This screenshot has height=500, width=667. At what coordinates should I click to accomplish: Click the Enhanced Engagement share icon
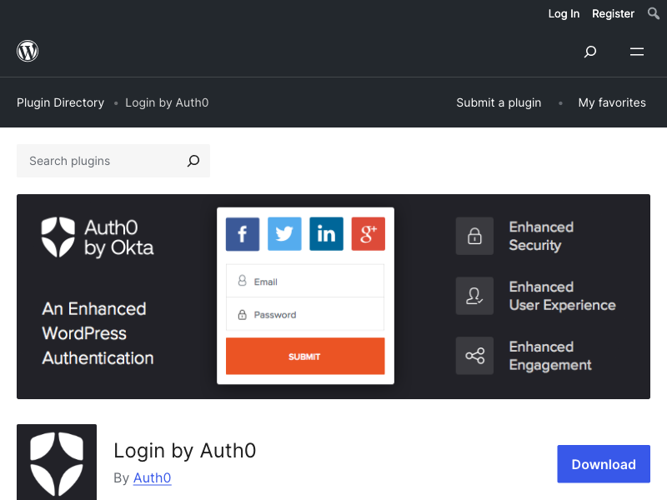click(x=474, y=356)
